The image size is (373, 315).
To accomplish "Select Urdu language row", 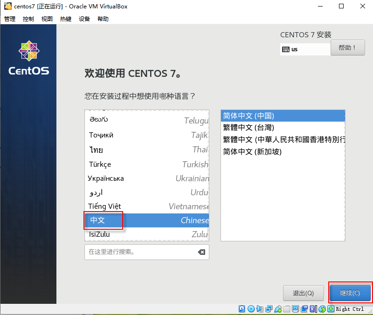I will point(147,192).
